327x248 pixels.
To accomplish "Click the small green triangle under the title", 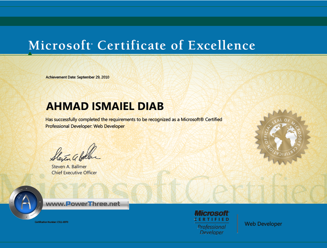I will (30, 54).
